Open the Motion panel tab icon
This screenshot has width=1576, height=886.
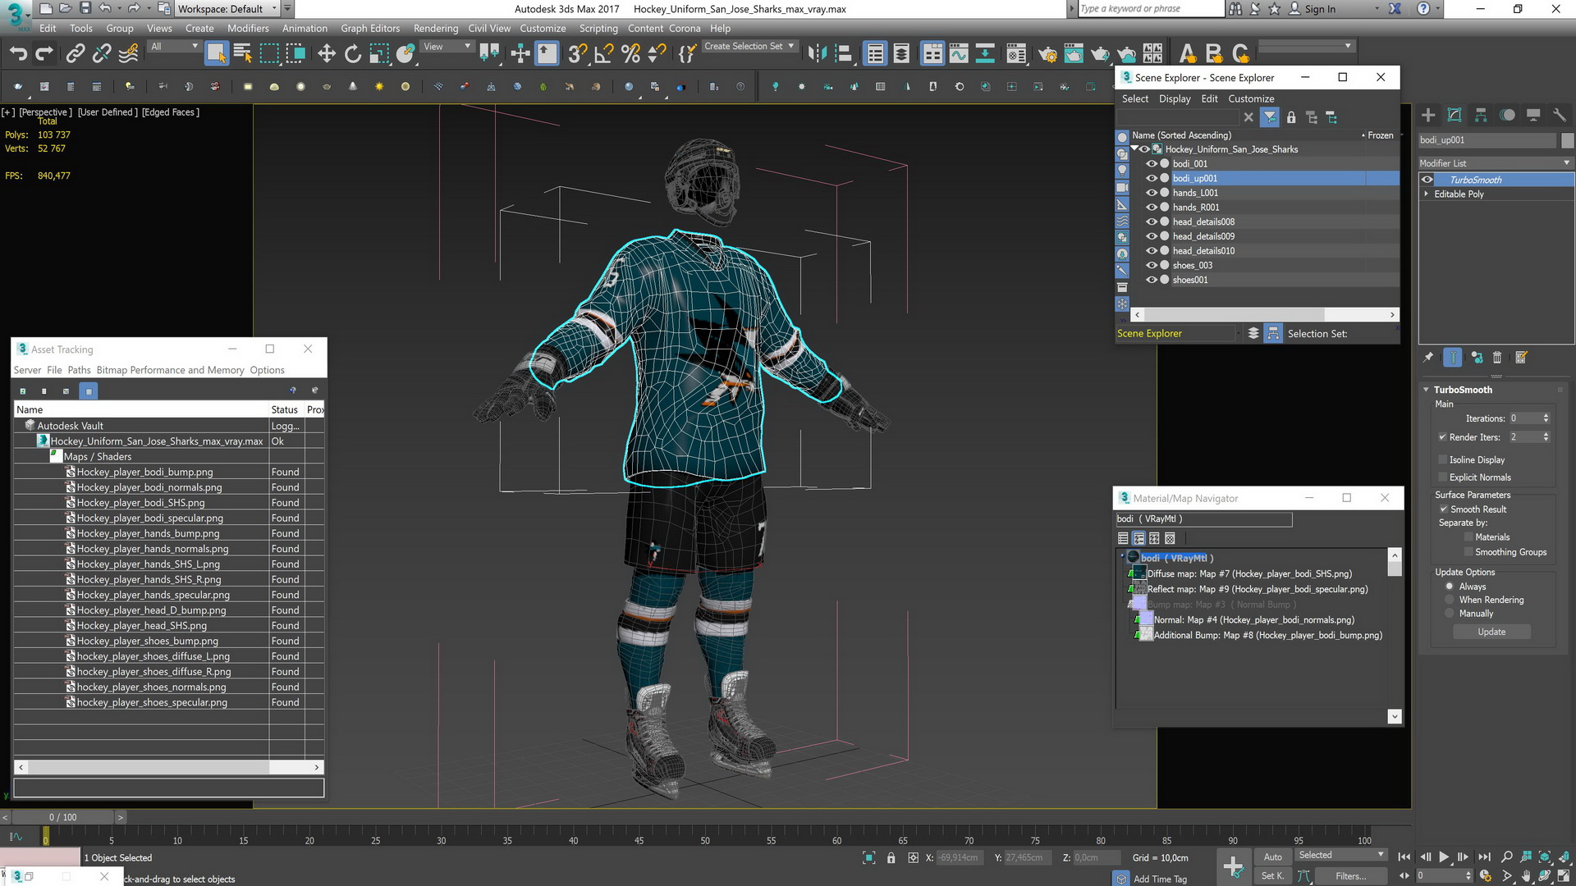coord(1507,115)
